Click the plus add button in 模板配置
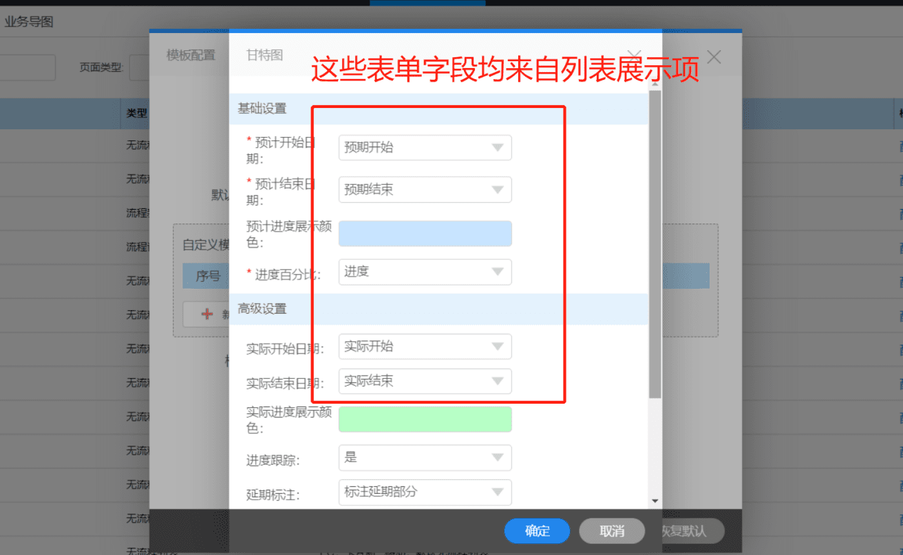The height and width of the screenshot is (555, 903). [x=206, y=314]
